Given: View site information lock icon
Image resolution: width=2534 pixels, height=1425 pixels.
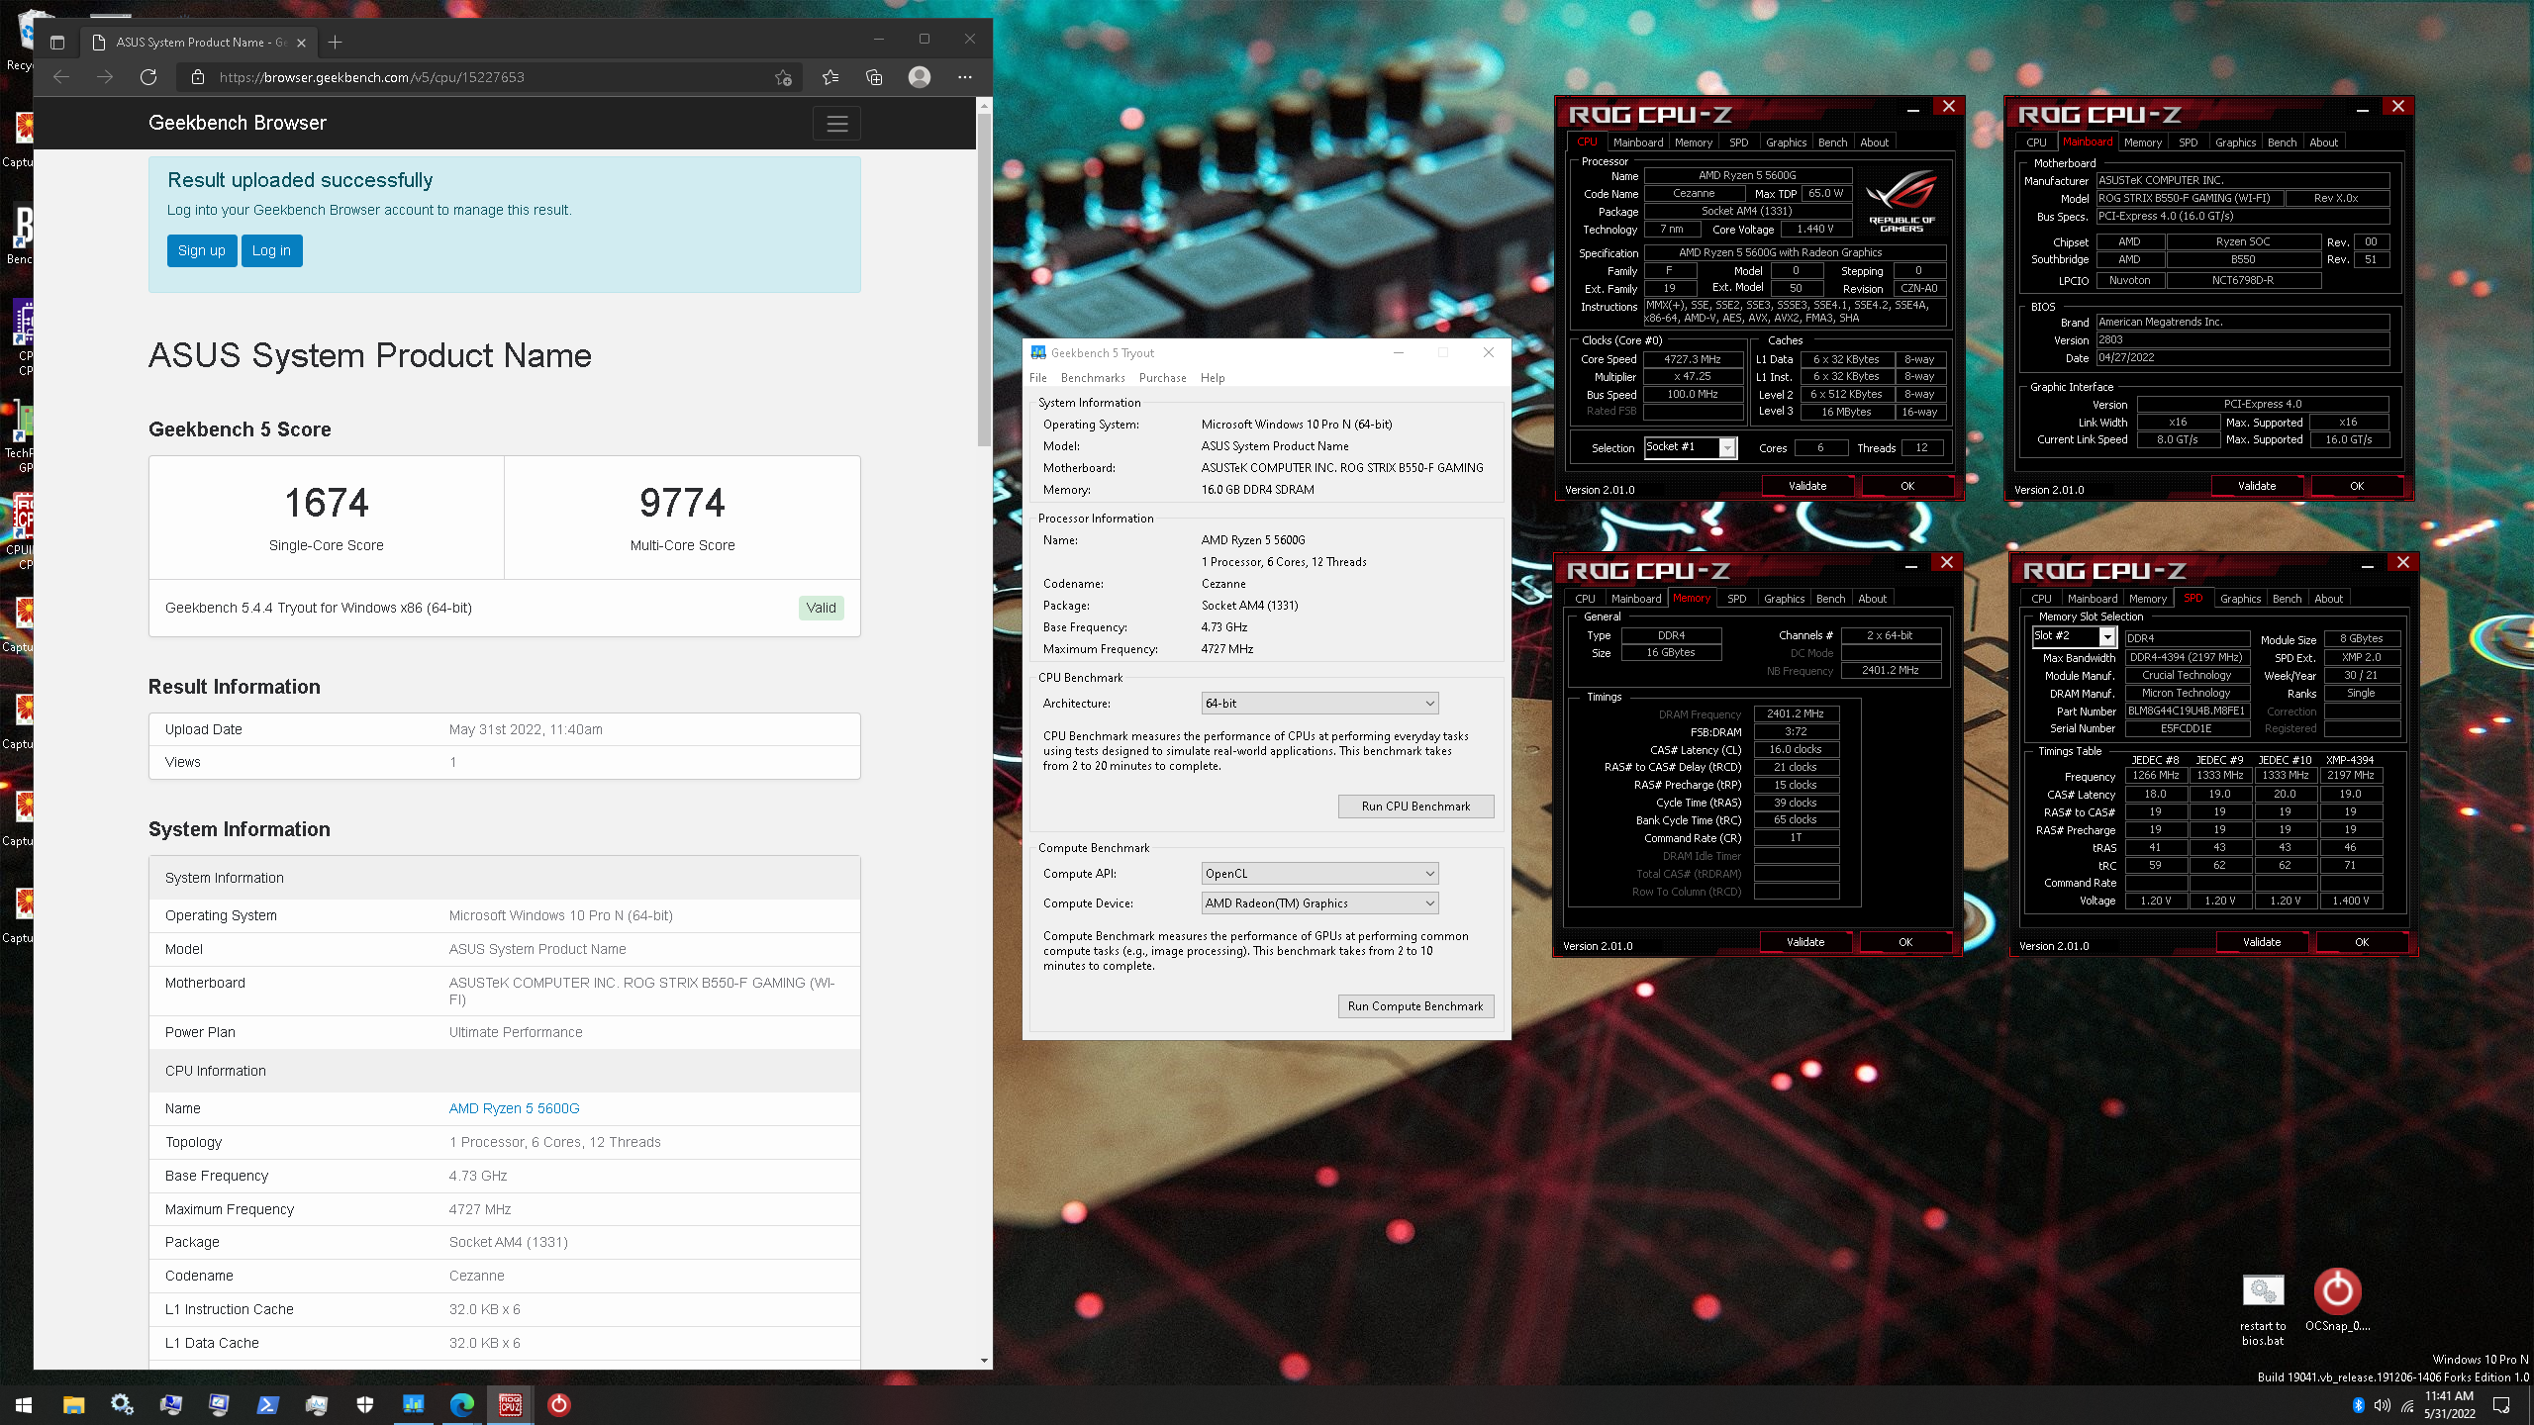Looking at the screenshot, I should point(198,77).
